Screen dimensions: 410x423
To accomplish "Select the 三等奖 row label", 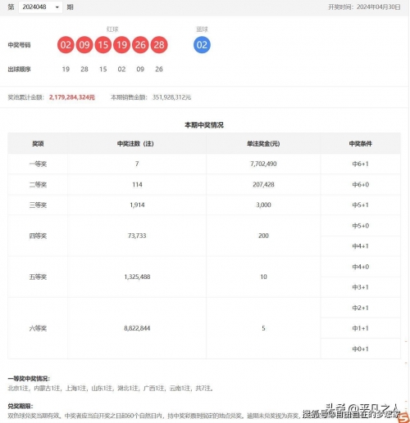I will coord(38,205).
